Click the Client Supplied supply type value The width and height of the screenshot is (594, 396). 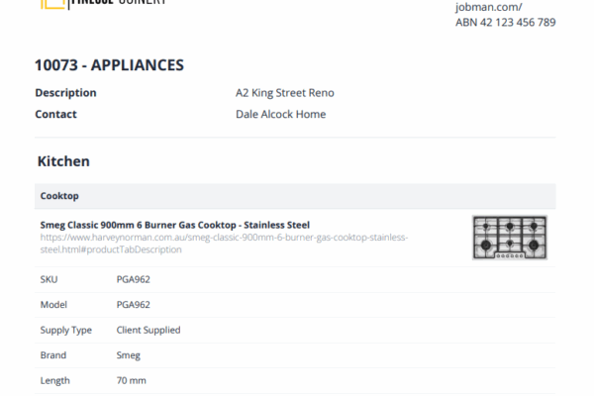[x=148, y=330]
